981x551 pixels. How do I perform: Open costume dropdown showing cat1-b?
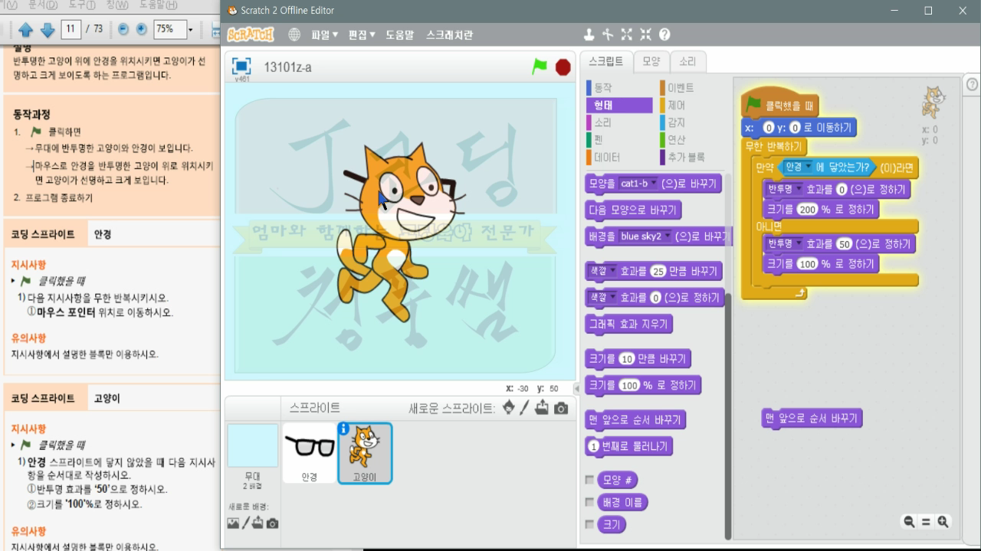(638, 184)
